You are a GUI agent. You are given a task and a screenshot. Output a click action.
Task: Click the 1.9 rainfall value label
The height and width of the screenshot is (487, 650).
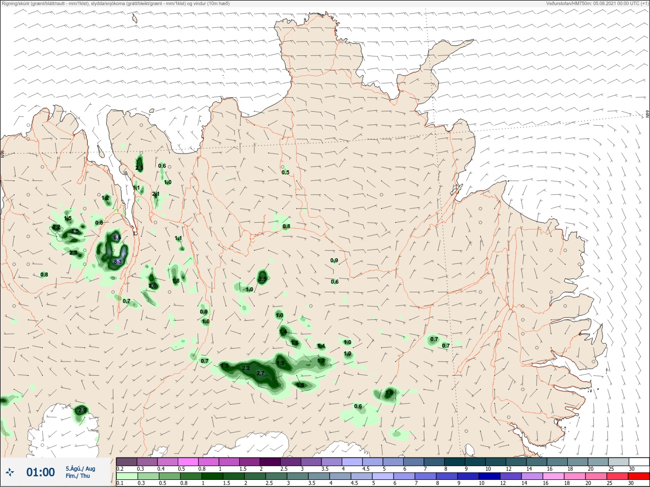click(x=280, y=363)
